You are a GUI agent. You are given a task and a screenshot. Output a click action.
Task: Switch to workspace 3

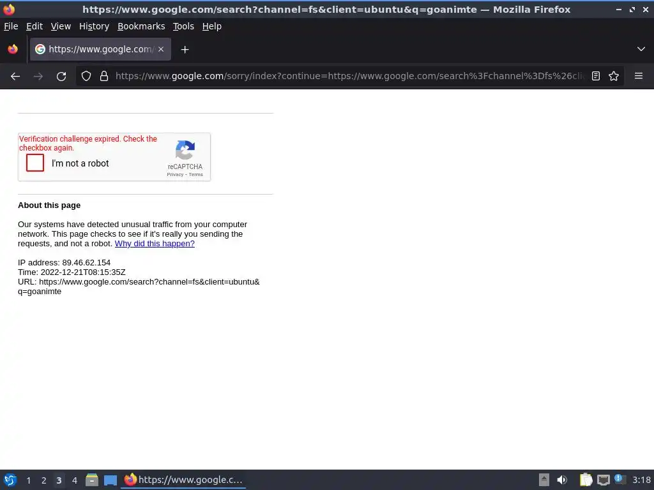59,480
